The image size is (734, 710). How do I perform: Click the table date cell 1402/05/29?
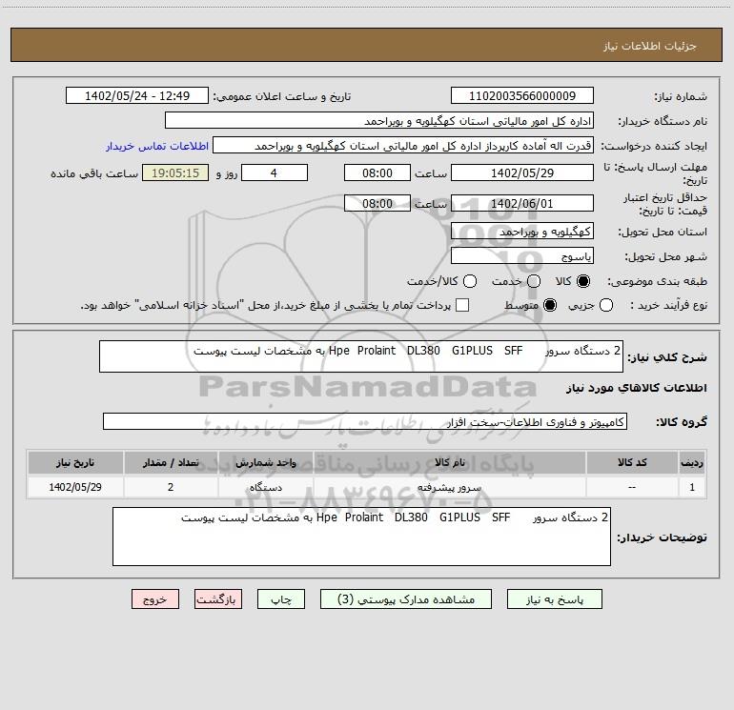[75, 487]
